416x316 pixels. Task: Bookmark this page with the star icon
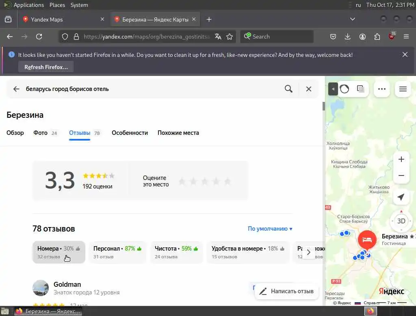pyautogui.click(x=230, y=37)
